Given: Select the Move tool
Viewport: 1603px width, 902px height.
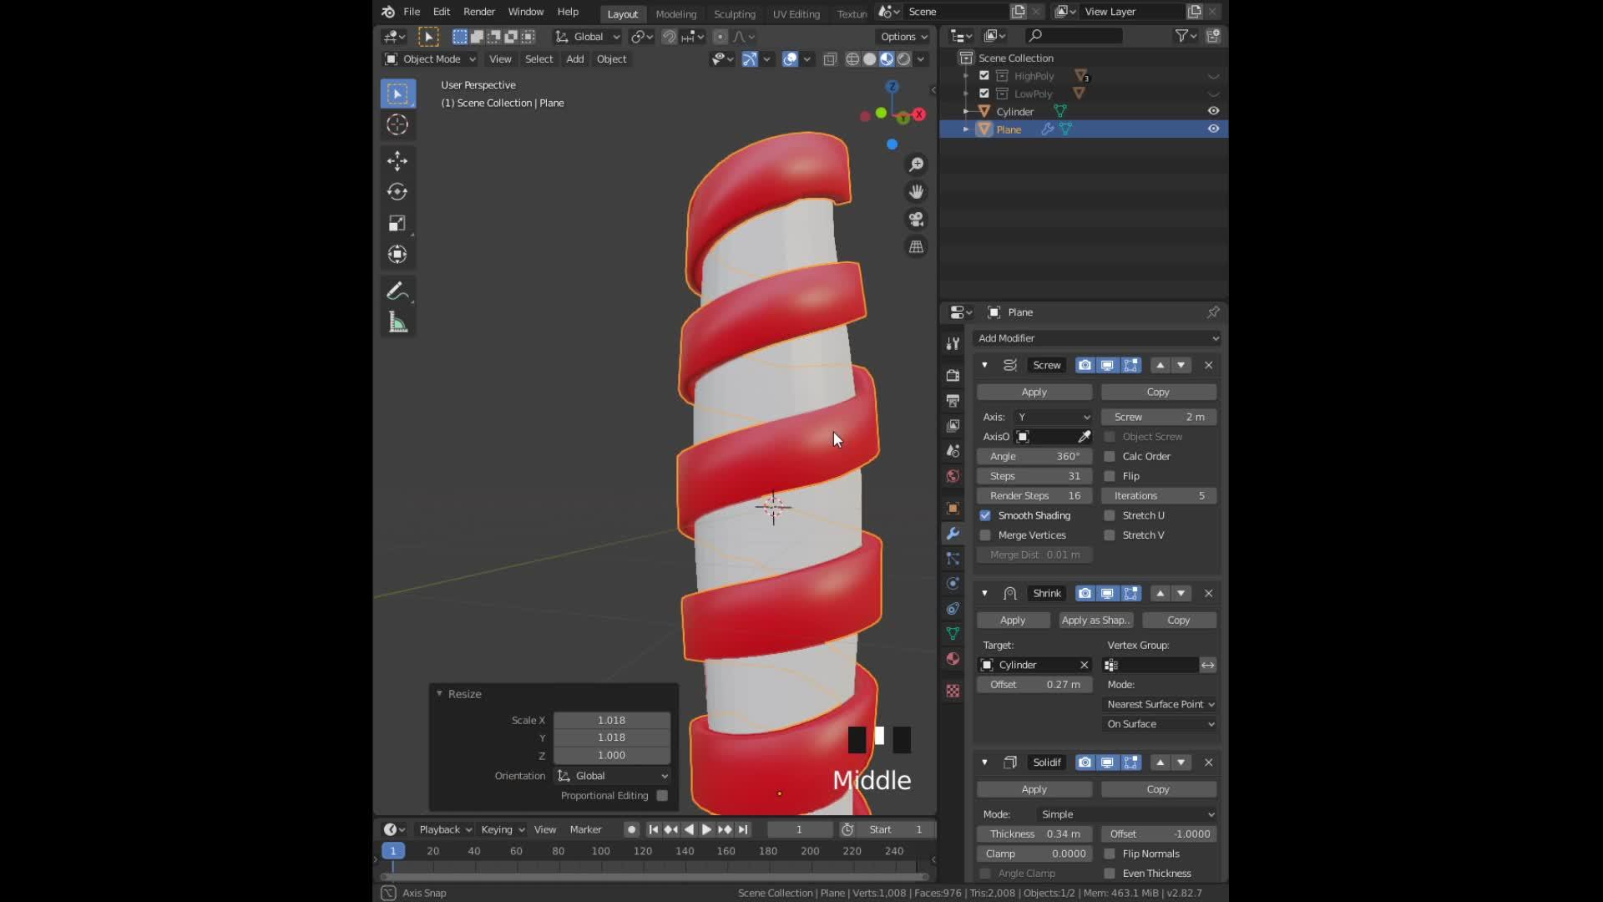Looking at the screenshot, I should tap(397, 160).
